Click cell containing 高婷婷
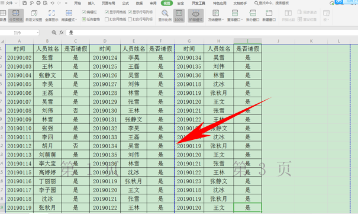The height and width of the screenshot is (214, 358). tap(47, 173)
